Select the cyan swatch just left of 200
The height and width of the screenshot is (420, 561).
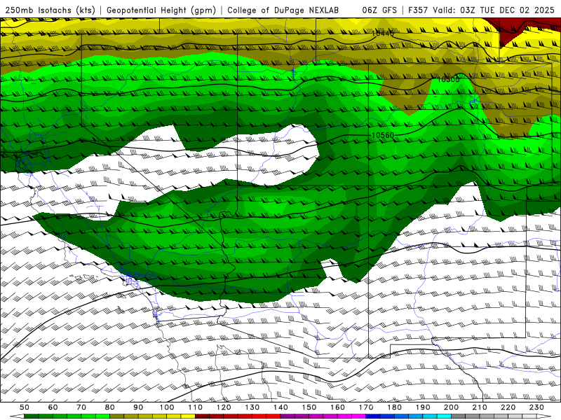coord(444,416)
